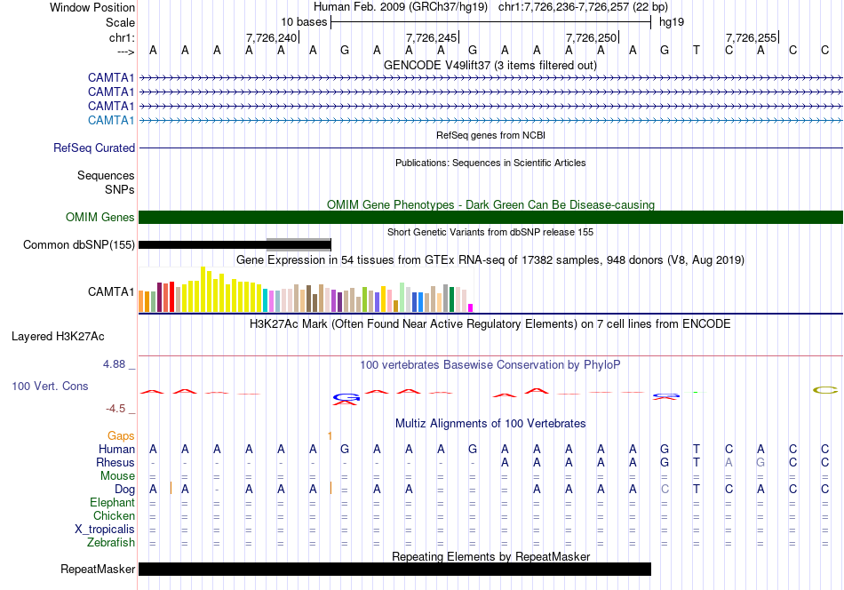The height and width of the screenshot is (590, 844).
Task: Click the -4.5 conservation lower limit value
Action: (x=115, y=409)
